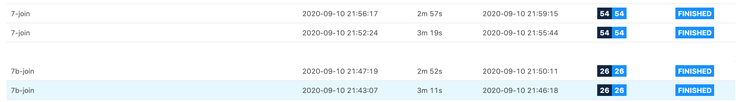Screen dimensions: 746x102
Task: Click the FINISHED badge for job ending 21:50:11
Action: point(694,71)
